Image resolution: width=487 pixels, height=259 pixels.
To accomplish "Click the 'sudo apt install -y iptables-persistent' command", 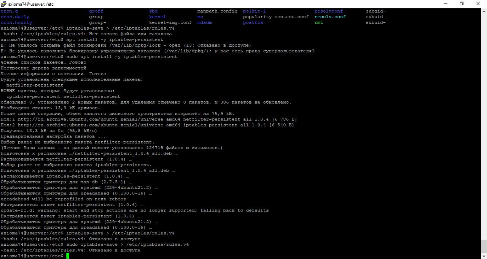I will click(x=122, y=57).
